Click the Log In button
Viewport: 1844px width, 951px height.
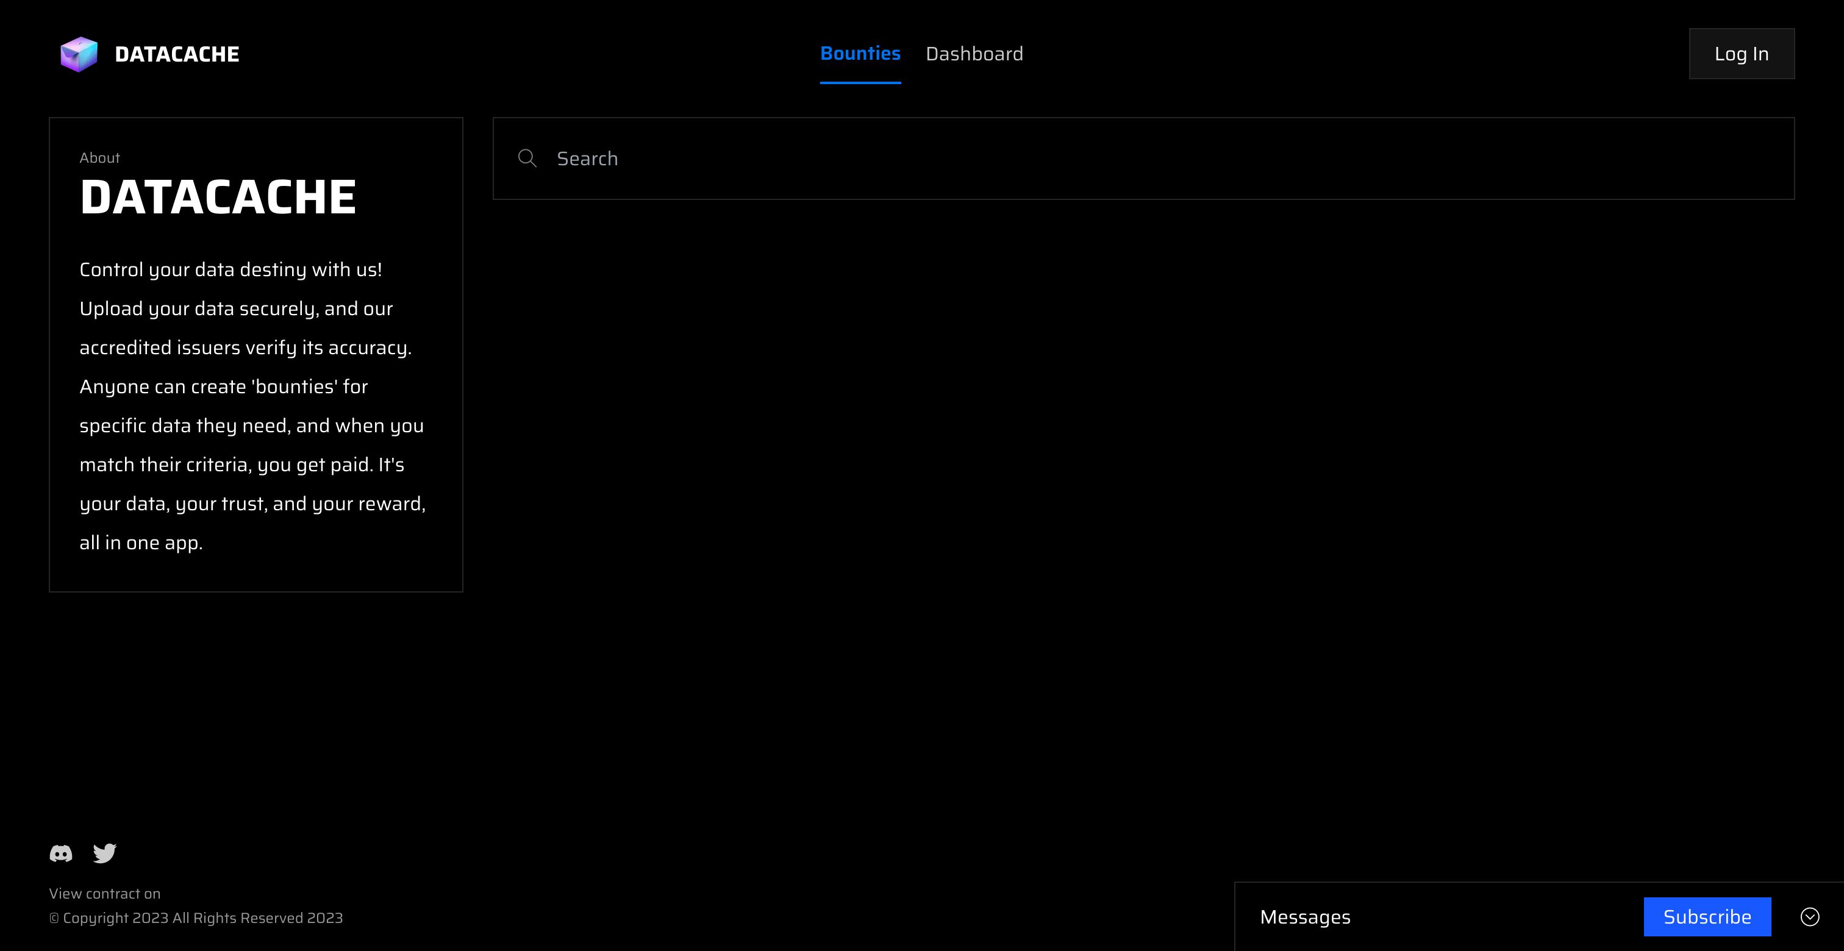pos(1742,54)
